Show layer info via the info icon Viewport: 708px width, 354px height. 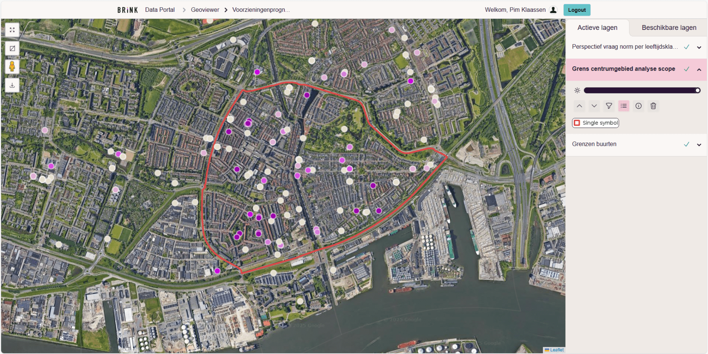[638, 106]
